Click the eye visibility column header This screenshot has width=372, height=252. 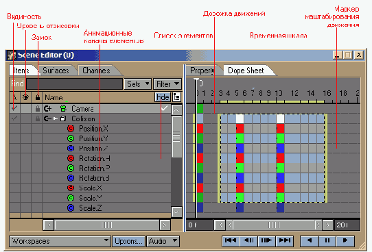25,97
